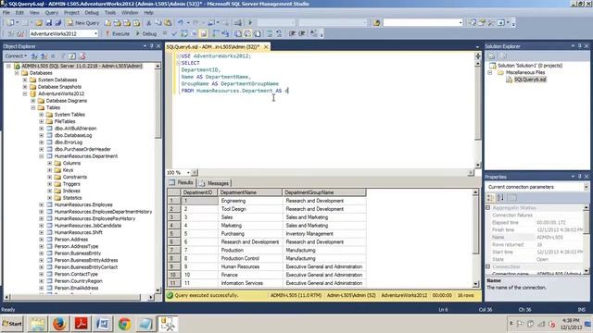Screen dimensions: 593x333
Task: Click the Engineering cell in results grid
Action: (250, 201)
